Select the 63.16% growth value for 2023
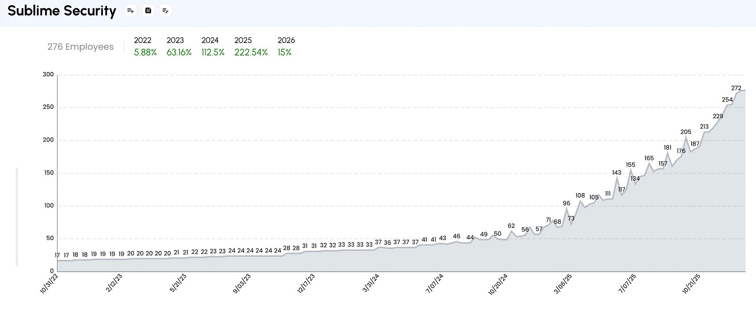Screen dimensions: 756x324 coord(179,52)
